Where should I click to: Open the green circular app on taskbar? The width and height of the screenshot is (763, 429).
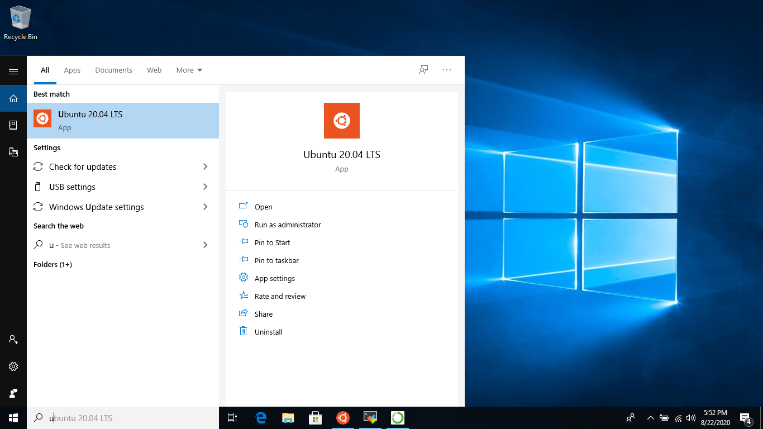[397, 418]
